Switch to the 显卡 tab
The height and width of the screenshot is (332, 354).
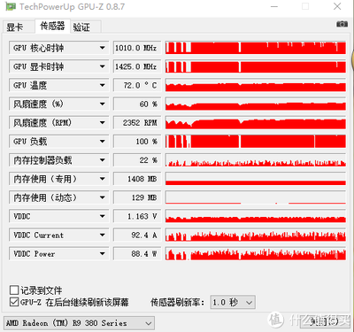click(x=15, y=27)
